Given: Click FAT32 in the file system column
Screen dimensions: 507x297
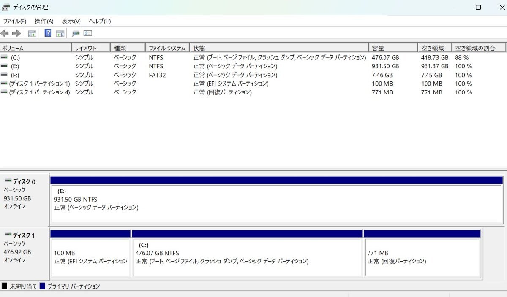Looking at the screenshot, I should [157, 75].
